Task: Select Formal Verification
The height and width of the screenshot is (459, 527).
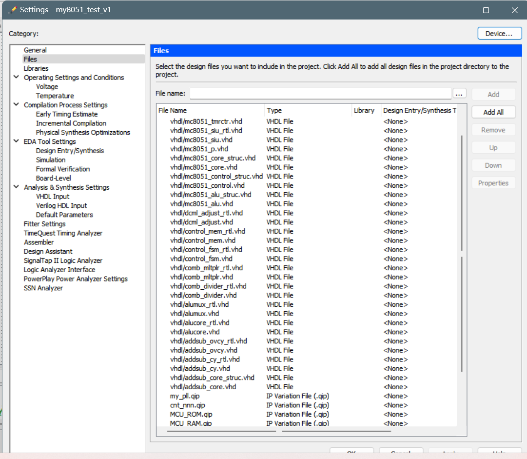Action: point(63,169)
